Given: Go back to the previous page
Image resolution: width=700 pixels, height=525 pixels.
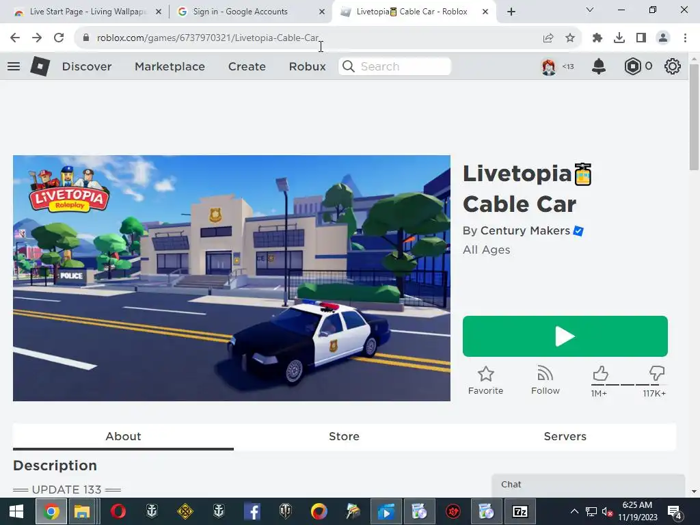Looking at the screenshot, I should coord(15,38).
